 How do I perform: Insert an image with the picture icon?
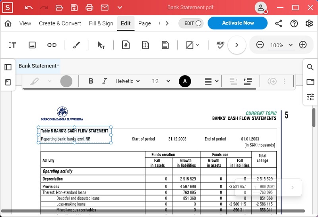[32, 45]
